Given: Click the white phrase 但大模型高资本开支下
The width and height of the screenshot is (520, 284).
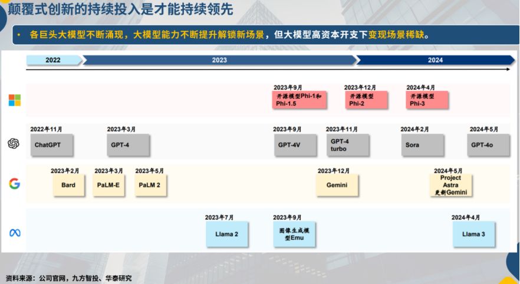Looking at the screenshot, I should pos(321,34).
